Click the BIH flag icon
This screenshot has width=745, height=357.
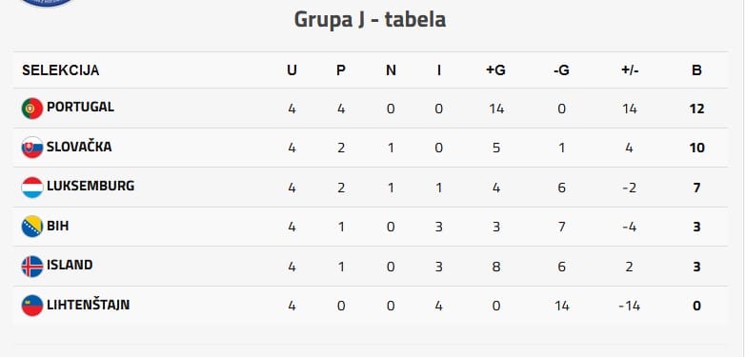[32, 227]
